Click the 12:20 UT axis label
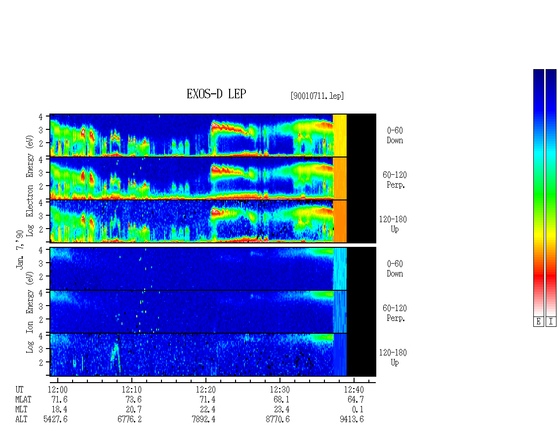The width and height of the screenshot is (558, 432). [206, 390]
